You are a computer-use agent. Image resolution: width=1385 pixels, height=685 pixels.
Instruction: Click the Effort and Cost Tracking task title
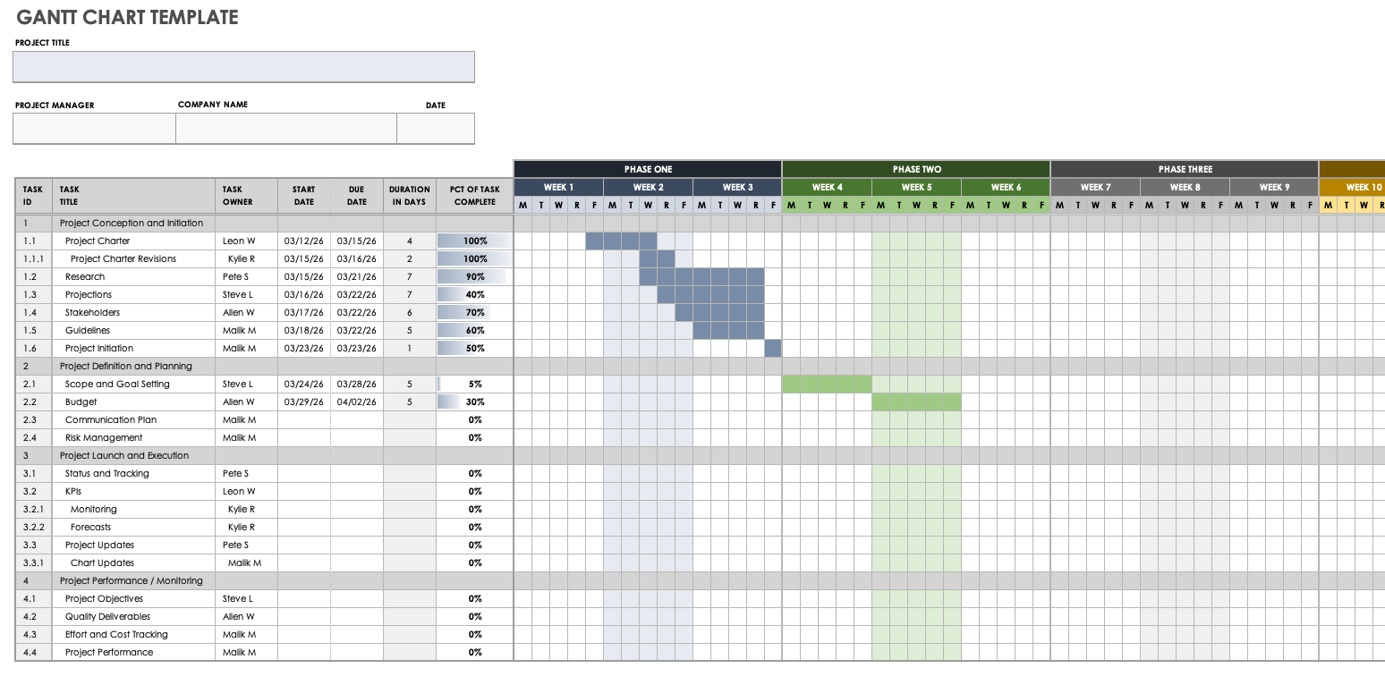pyautogui.click(x=116, y=634)
